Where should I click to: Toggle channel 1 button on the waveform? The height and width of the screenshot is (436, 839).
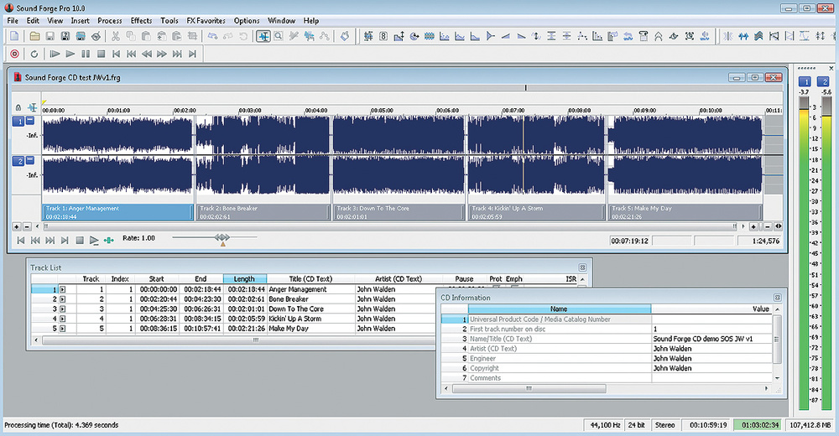18,122
